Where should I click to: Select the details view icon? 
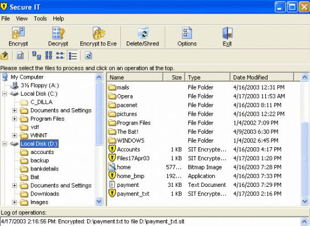click(73, 56)
